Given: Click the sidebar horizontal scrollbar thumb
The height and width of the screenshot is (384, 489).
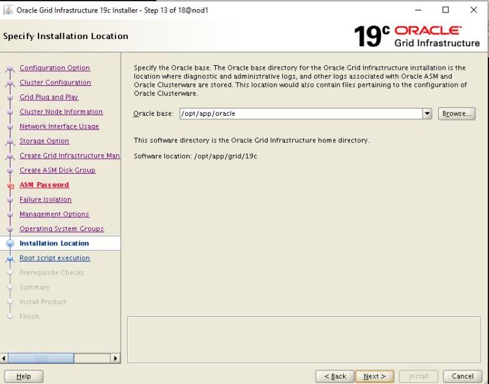Looking at the screenshot, I should click(41, 358).
